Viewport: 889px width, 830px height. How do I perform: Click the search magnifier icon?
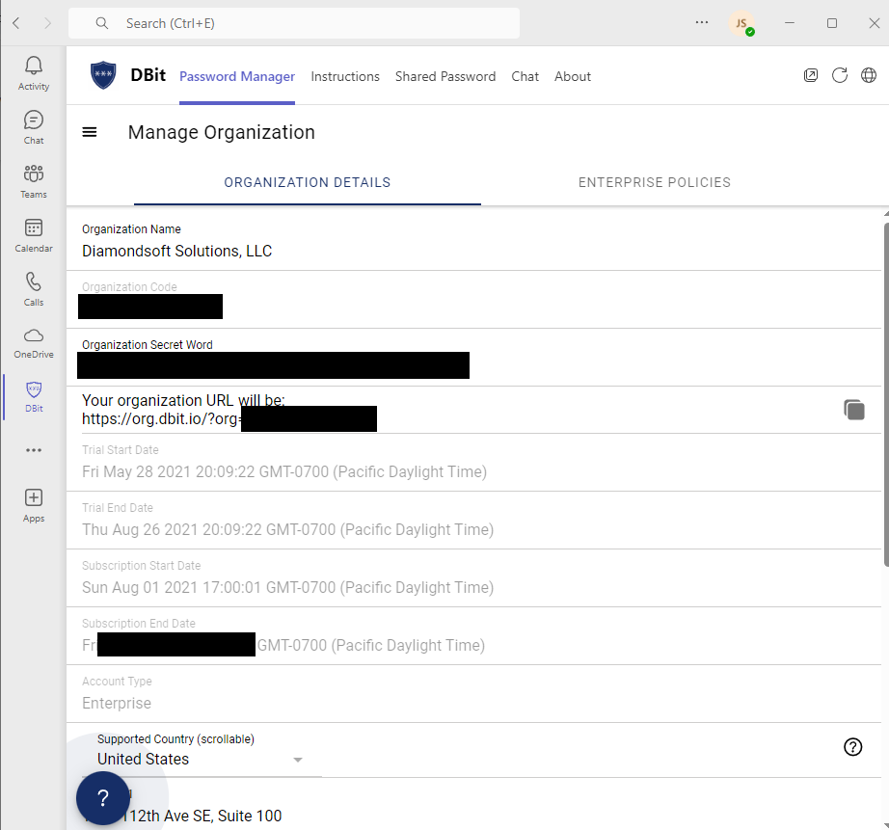(x=102, y=23)
